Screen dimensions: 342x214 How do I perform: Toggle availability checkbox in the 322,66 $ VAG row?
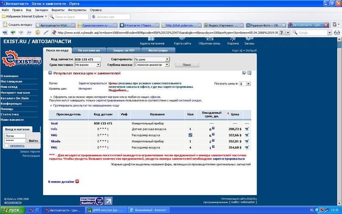[190, 135]
